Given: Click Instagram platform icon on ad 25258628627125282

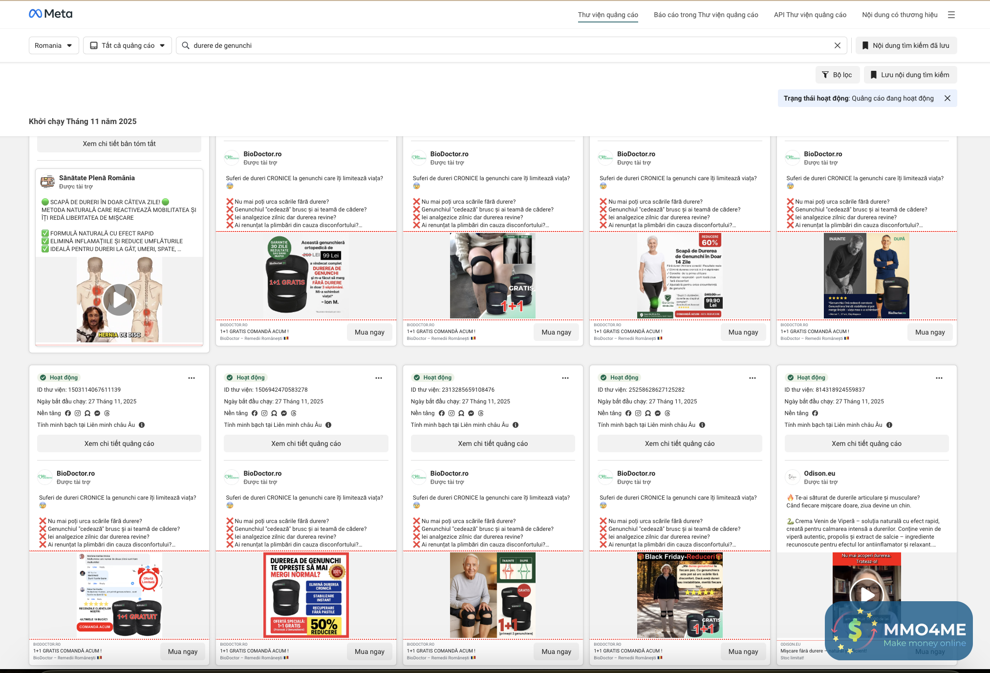Looking at the screenshot, I should (638, 413).
